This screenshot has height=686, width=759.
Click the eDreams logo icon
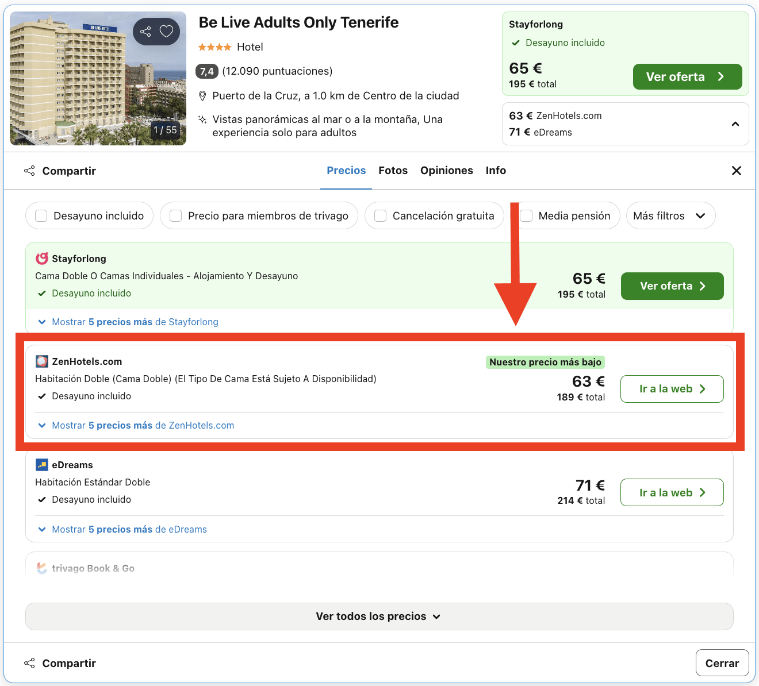pos(42,465)
